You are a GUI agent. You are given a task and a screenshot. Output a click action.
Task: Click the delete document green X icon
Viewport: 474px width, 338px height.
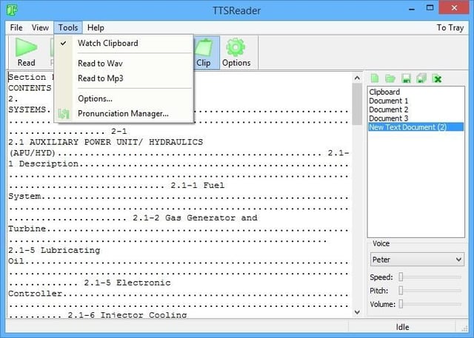pyautogui.click(x=437, y=78)
